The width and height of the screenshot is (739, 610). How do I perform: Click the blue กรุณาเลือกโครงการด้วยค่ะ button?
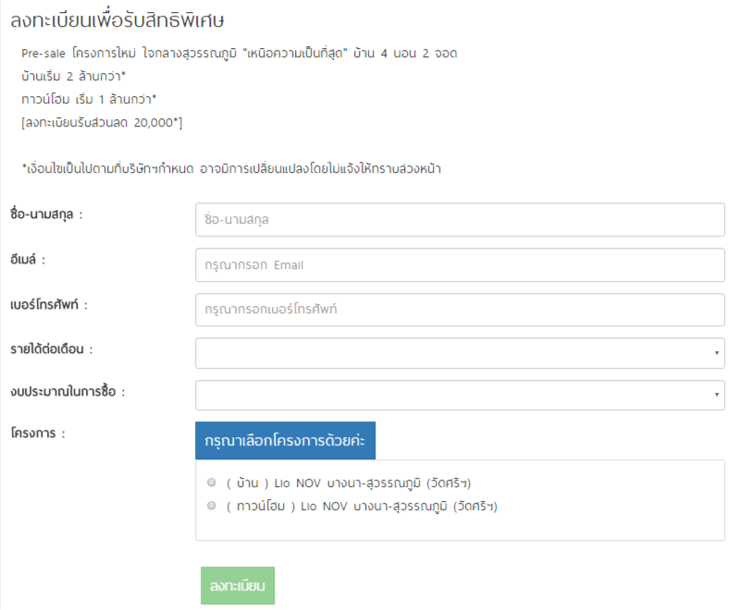285,441
